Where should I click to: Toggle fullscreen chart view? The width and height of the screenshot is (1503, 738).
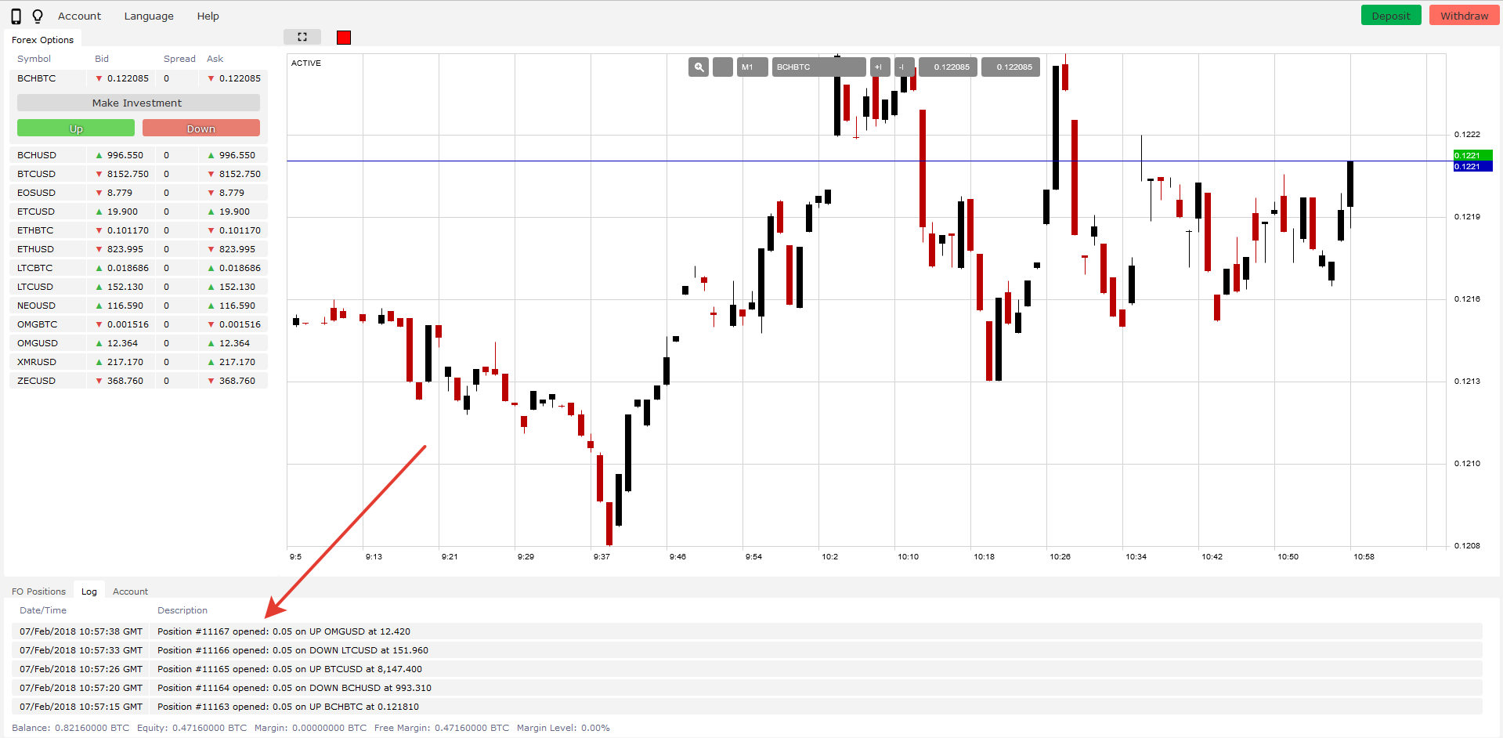coord(302,37)
